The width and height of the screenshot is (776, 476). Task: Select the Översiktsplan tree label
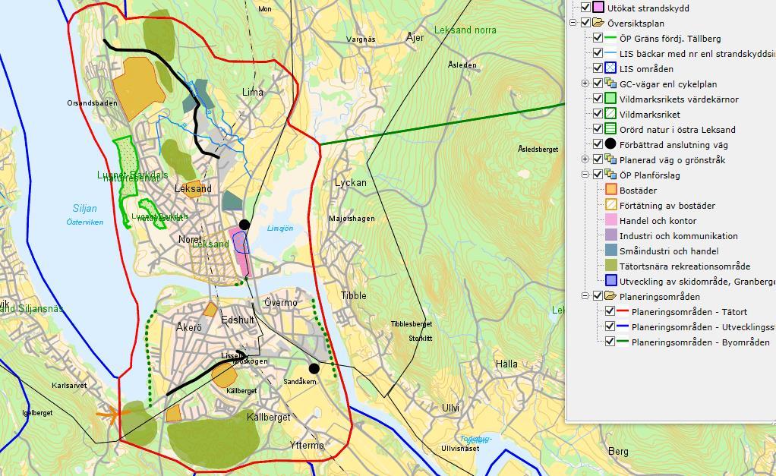click(x=636, y=24)
